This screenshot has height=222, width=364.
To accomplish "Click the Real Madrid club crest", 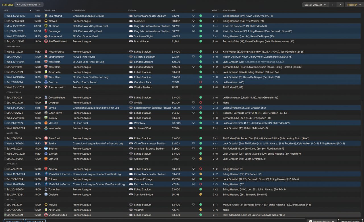I will click(46, 16).
